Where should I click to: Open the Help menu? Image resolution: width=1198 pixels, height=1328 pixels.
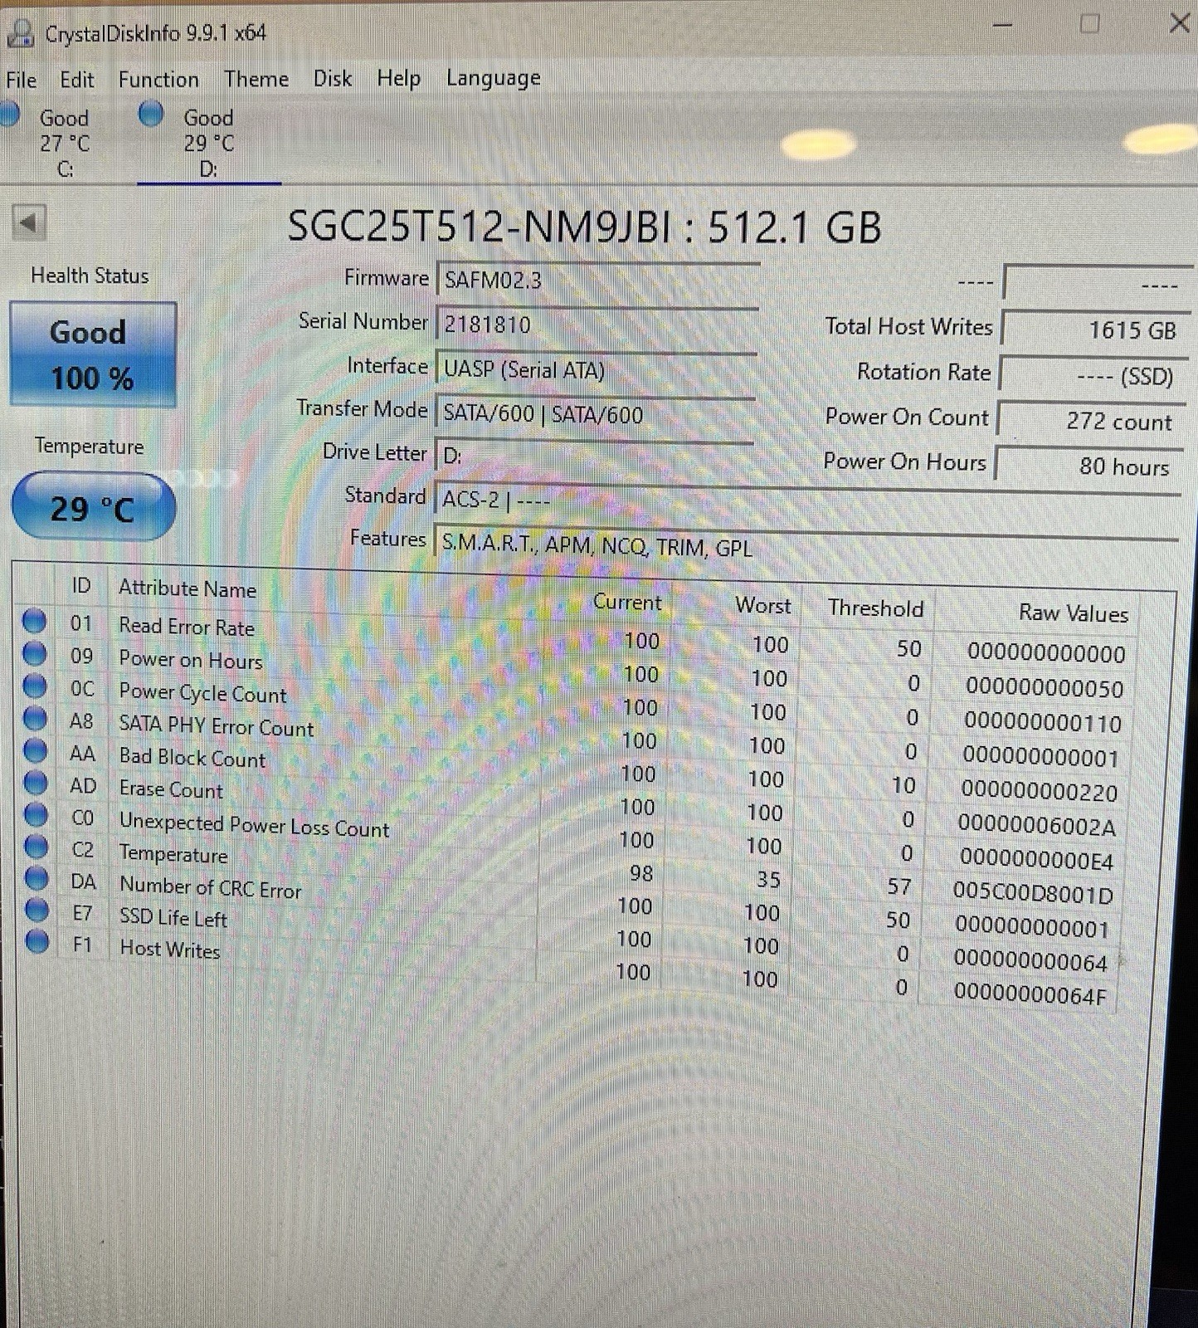pos(399,78)
